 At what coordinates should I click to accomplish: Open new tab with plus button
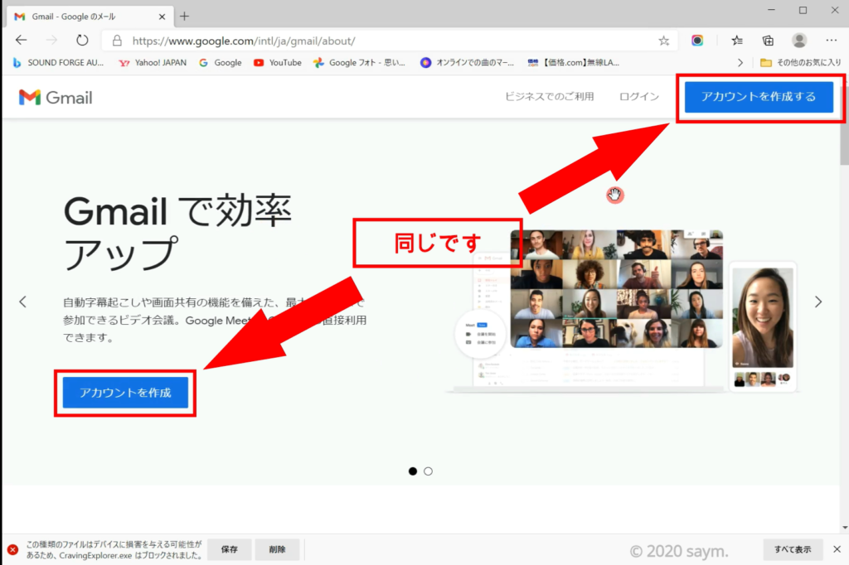(184, 16)
